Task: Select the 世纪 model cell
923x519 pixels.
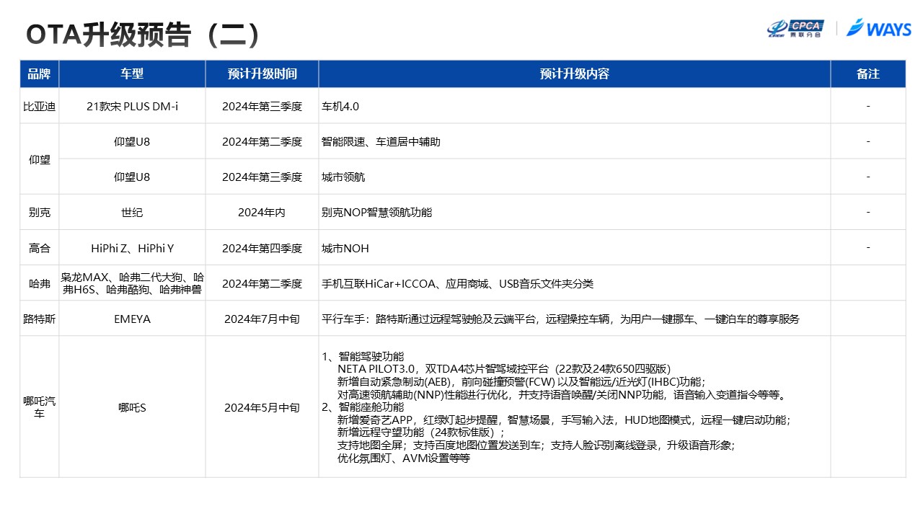Action: tap(132, 212)
